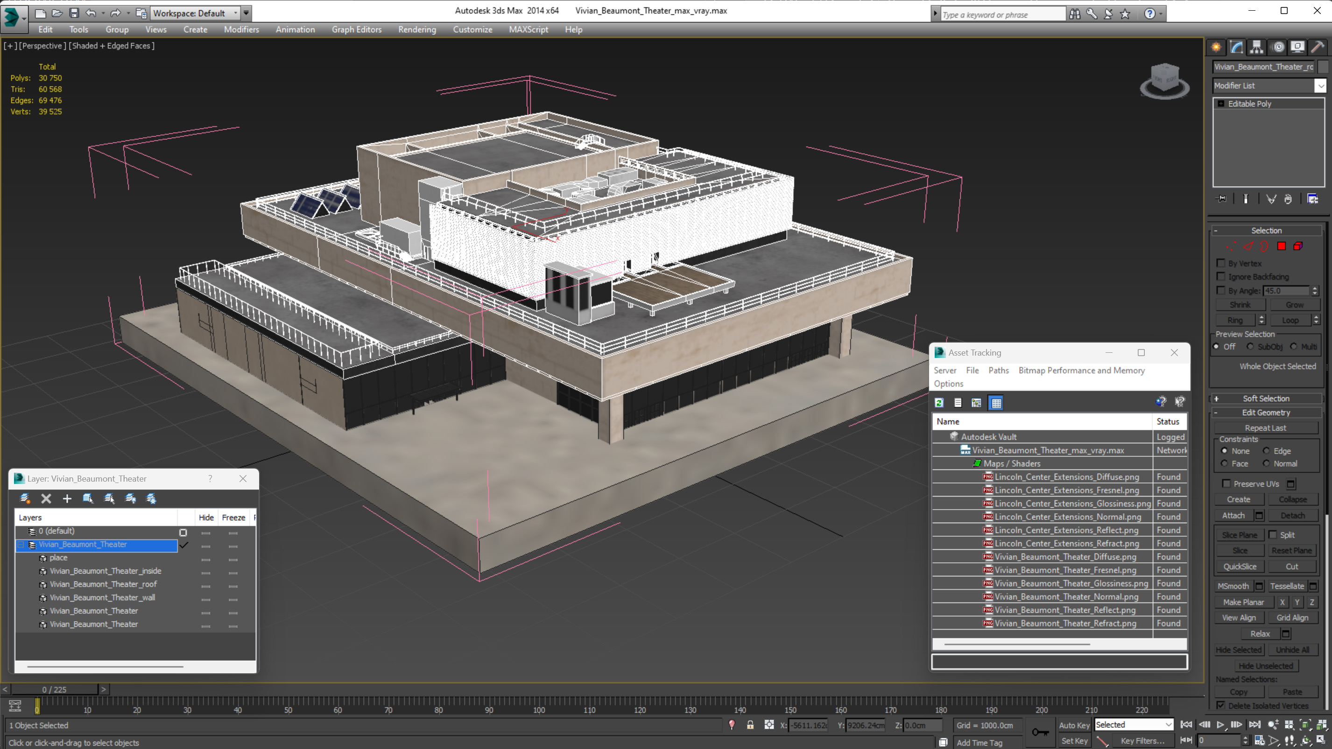Enable Preserve UVs checkbox
This screenshot has height=749, width=1332.
coord(1226,483)
